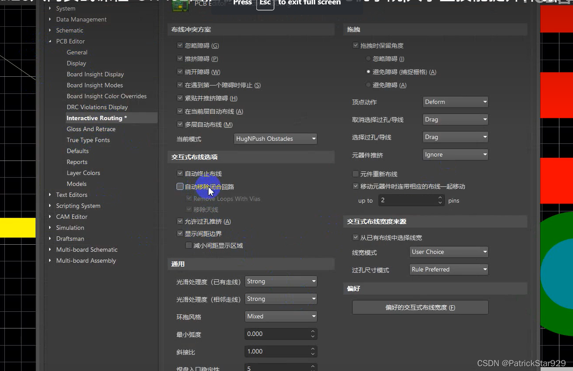Toggle 在遇到第一个障碍时停止 (S) checkbox
Screen dimensions: 573x371
[x=180, y=85]
